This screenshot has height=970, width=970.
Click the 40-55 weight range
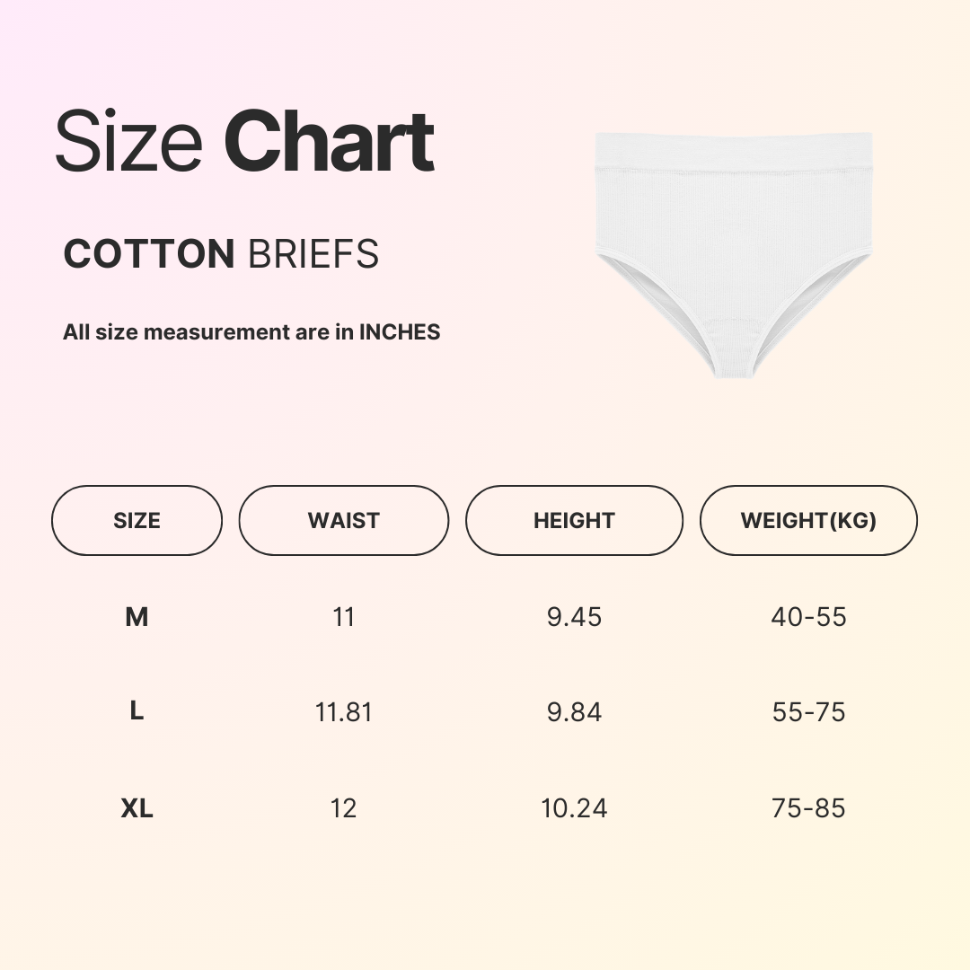(x=808, y=617)
